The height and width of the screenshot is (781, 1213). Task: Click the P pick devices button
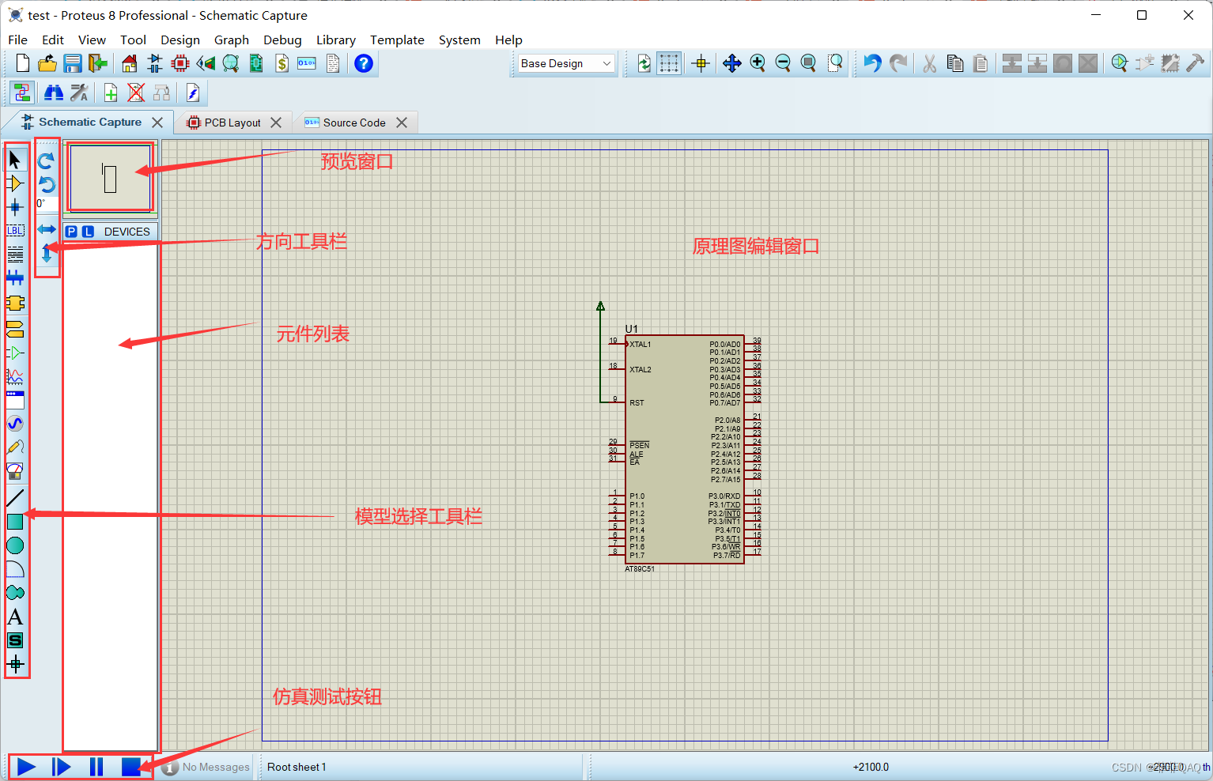72,232
